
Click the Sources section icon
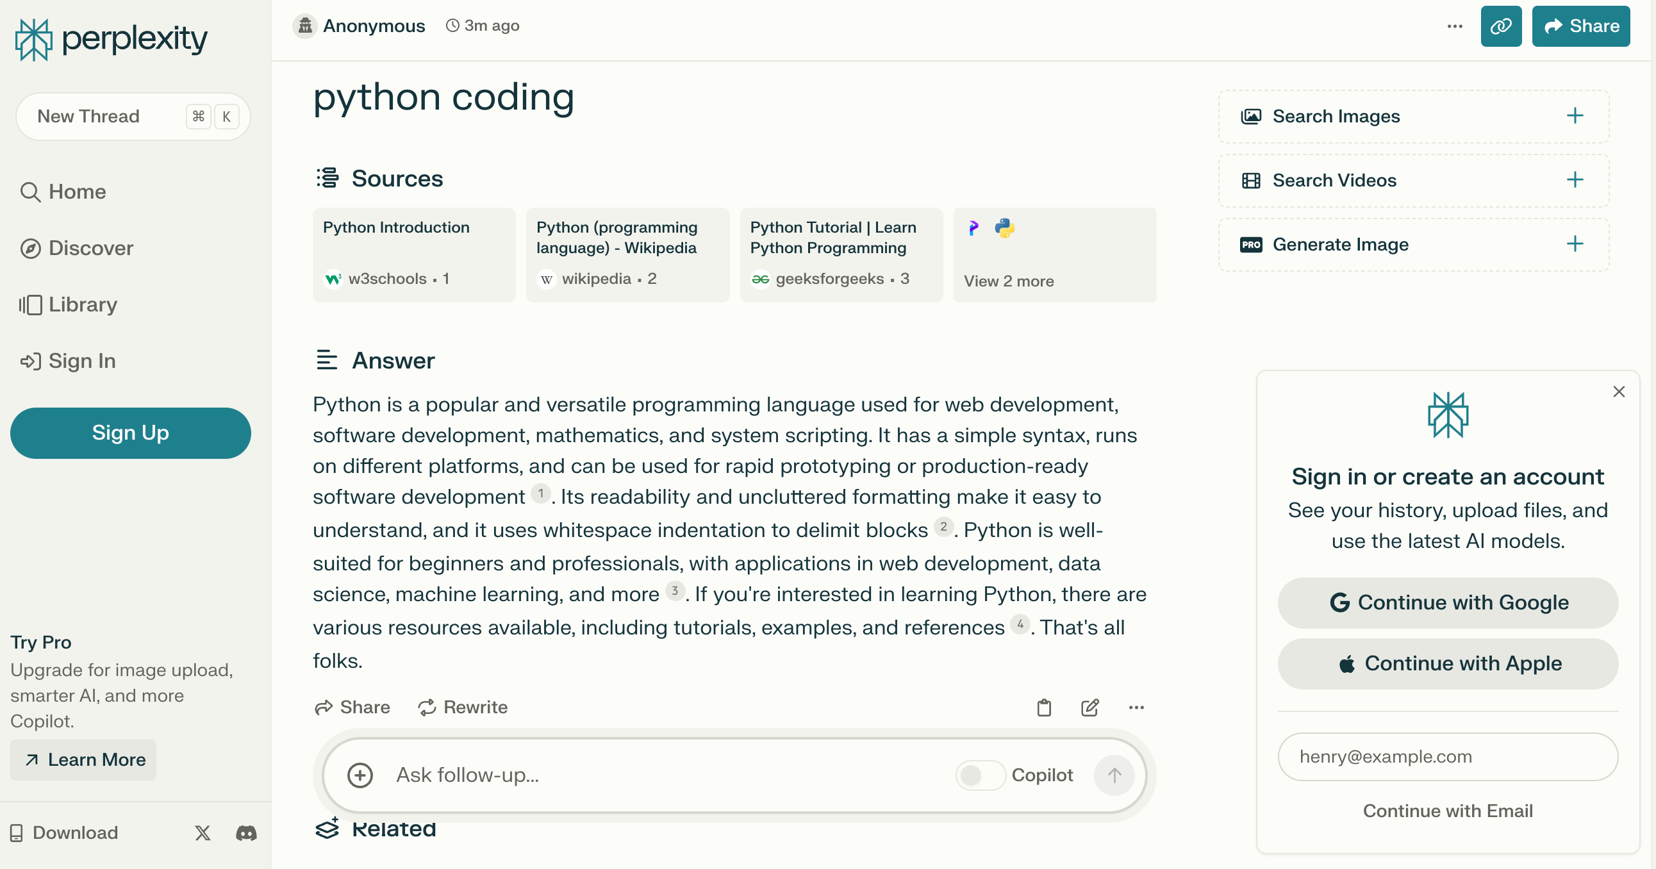coord(327,178)
